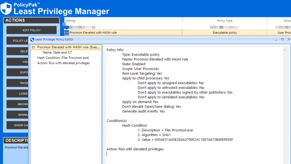Click the PolicyPak shield logo
The width and height of the screenshot is (291, 164).
click(x=6, y=8)
